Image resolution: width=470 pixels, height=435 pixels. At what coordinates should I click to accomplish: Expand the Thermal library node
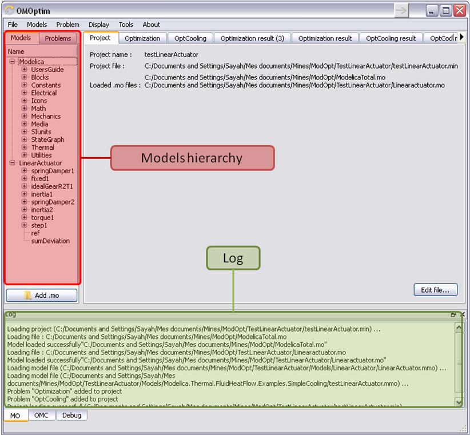click(25, 147)
